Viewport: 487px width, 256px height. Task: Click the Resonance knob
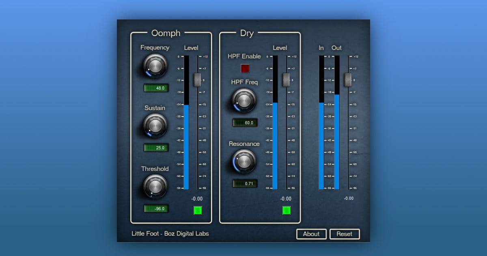[x=244, y=161]
